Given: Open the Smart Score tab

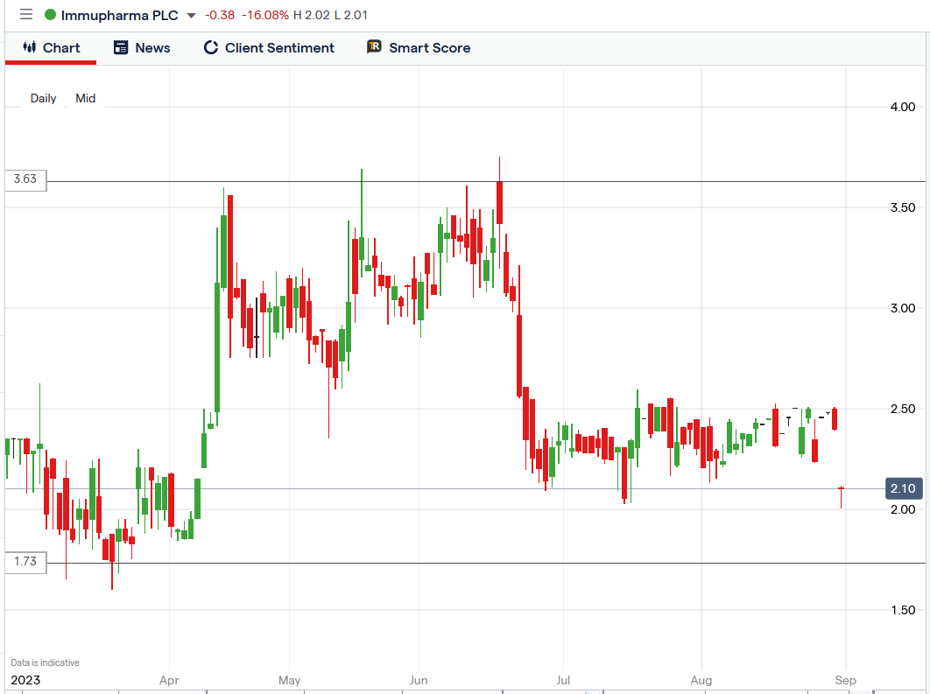Looking at the screenshot, I should pyautogui.click(x=419, y=48).
